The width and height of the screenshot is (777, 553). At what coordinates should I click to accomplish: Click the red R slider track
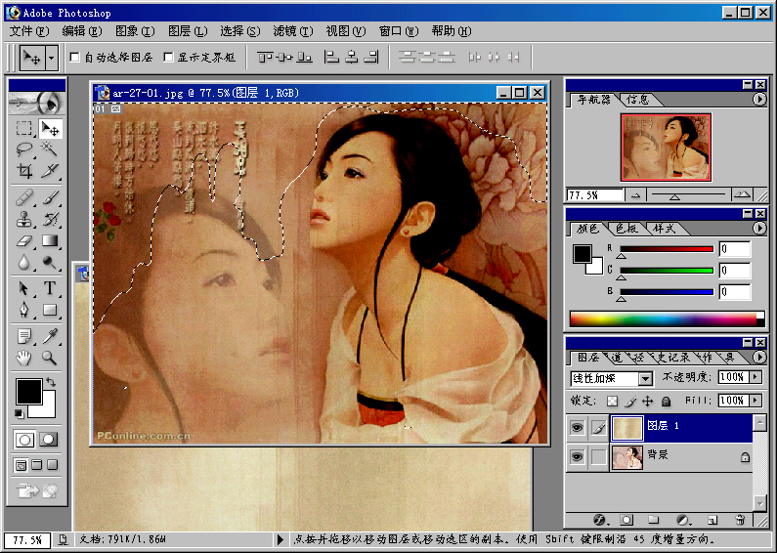[x=667, y=249]
